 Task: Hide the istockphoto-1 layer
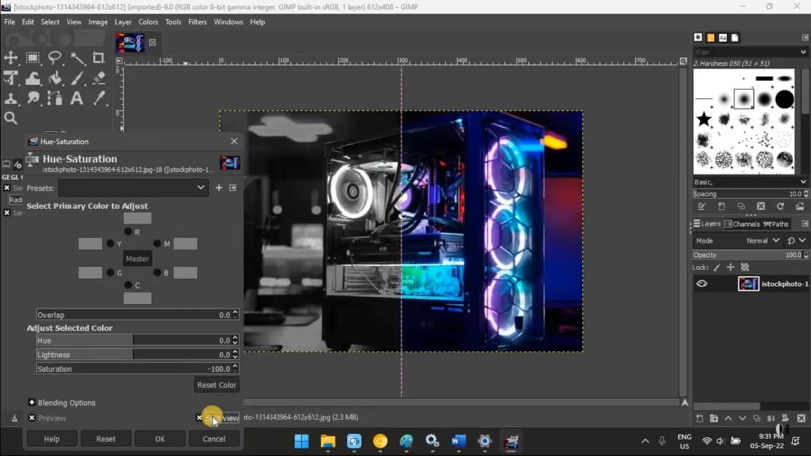[x=701, y=283]
